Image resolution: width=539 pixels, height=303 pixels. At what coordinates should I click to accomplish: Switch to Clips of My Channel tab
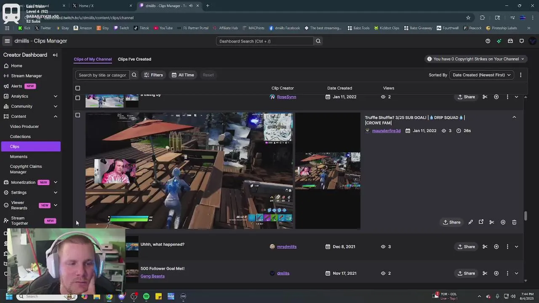pyautogui.click(x=93, y=59)
